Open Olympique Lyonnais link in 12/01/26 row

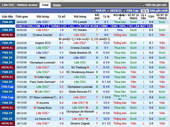click(x=80, y=87)
